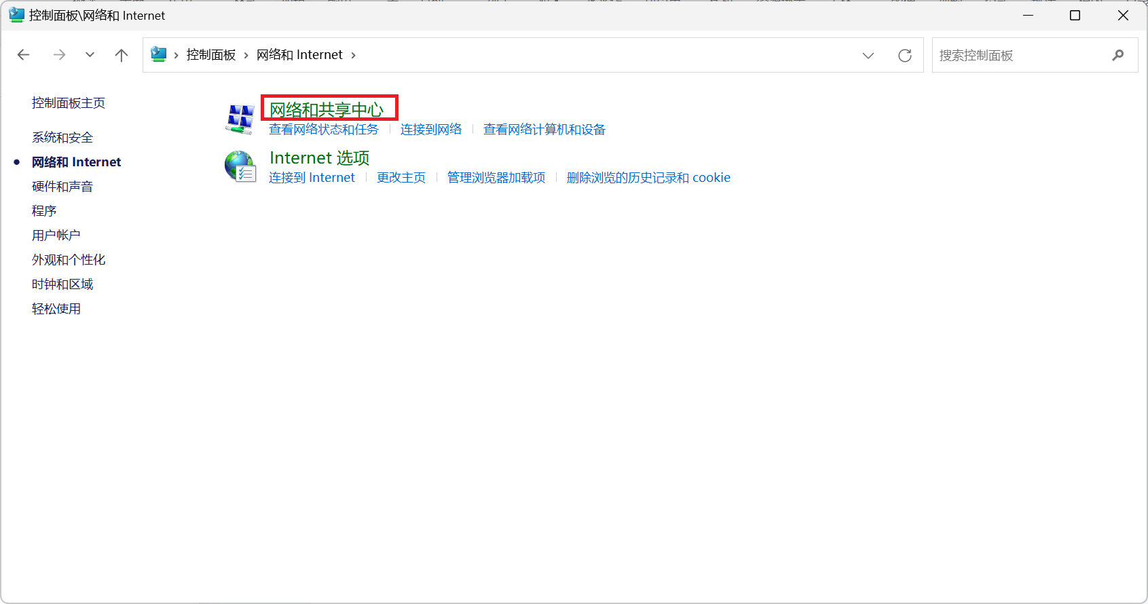Expand chevron after 网络和 Internet breadcrumb
Viewport: 1148px width, 604px height.
pos(354,55)
